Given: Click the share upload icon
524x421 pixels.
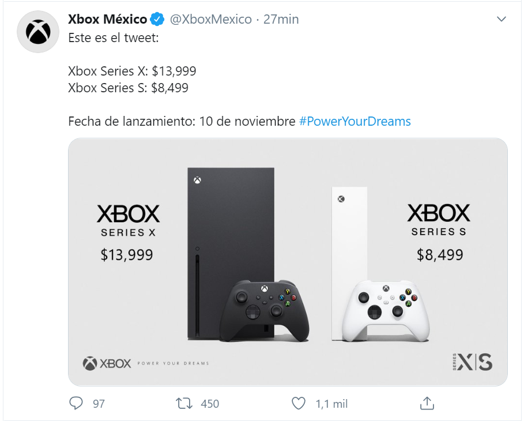Looking at the screenshot, I should pyautogui.click(x=427, y=403).
